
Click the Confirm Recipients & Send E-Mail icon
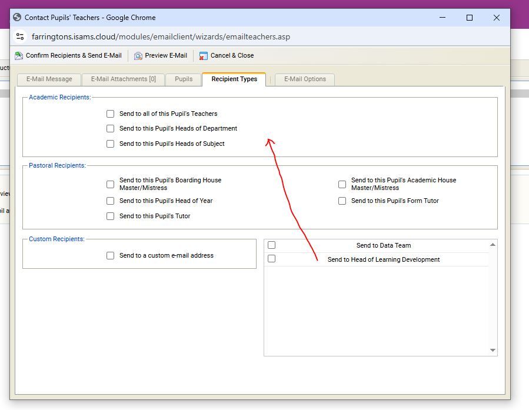tap(19, 56)
